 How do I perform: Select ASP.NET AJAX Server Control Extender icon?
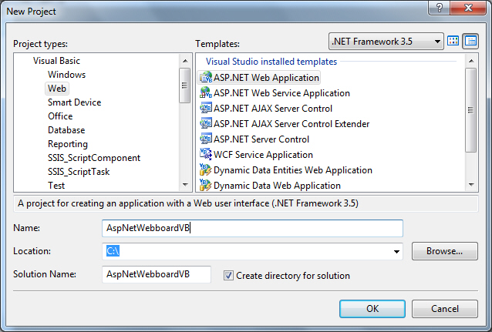[206, 123]
